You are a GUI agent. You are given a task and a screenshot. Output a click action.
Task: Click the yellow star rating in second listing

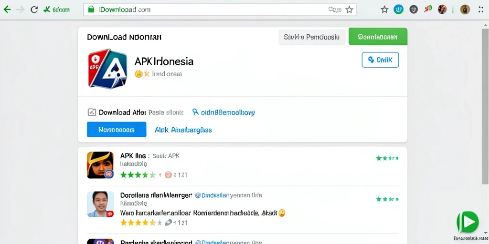tap(141, 223)
